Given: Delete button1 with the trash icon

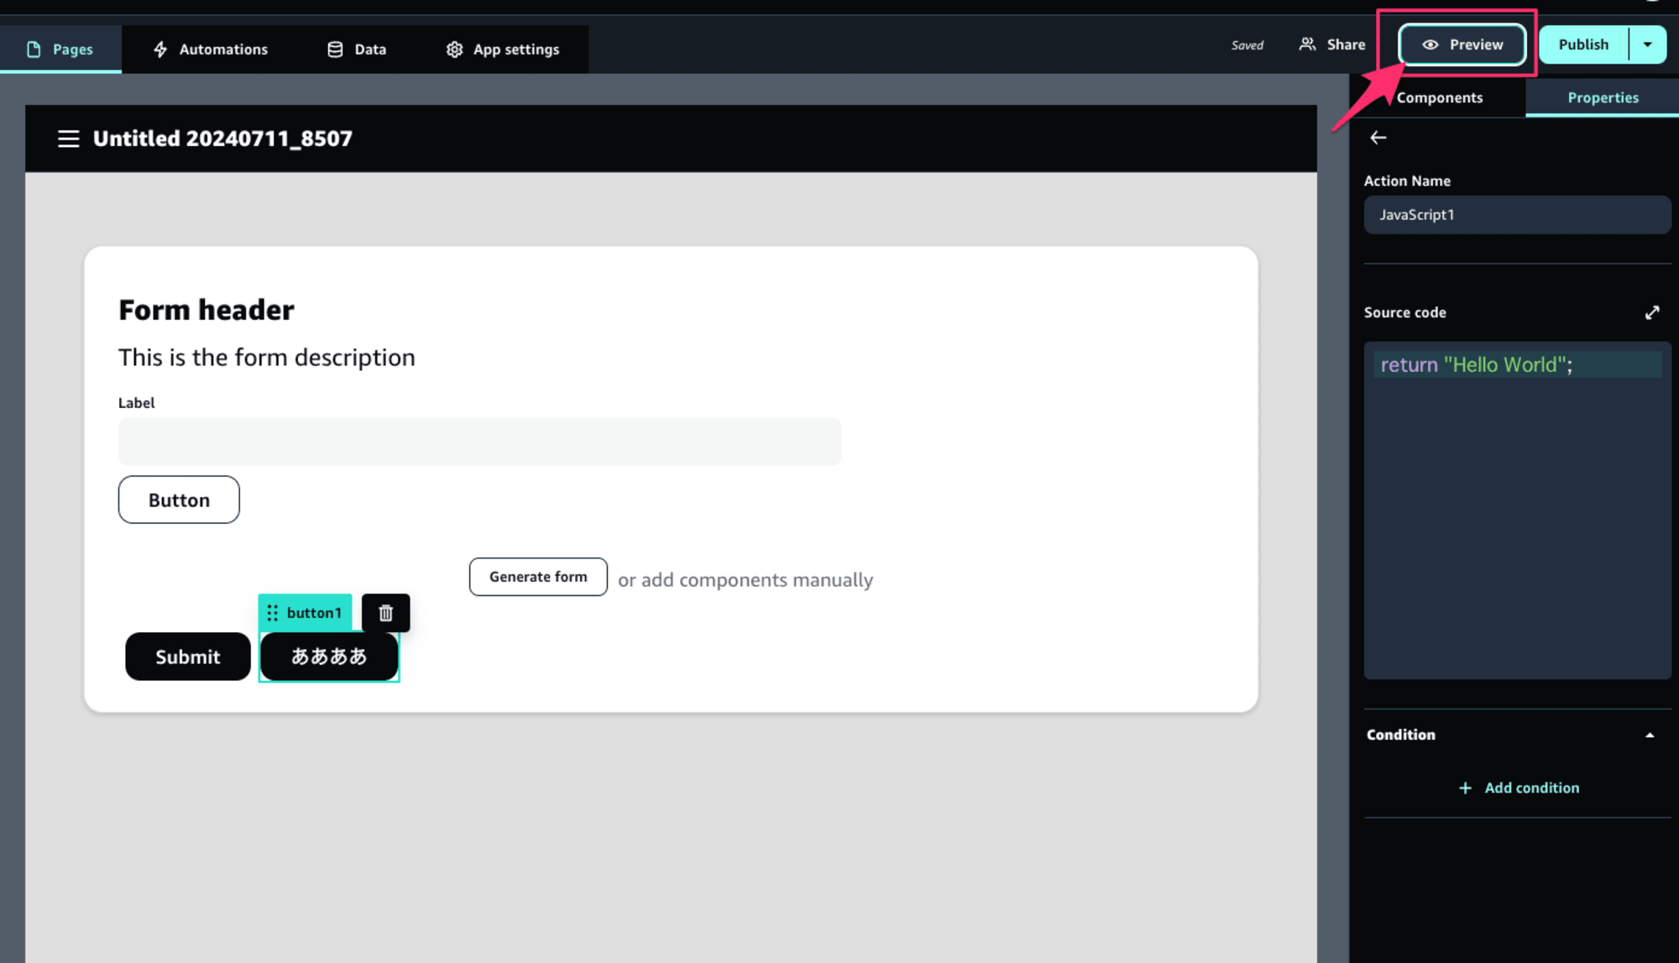Looking at the screenshot, I should [x=385, y=613].
